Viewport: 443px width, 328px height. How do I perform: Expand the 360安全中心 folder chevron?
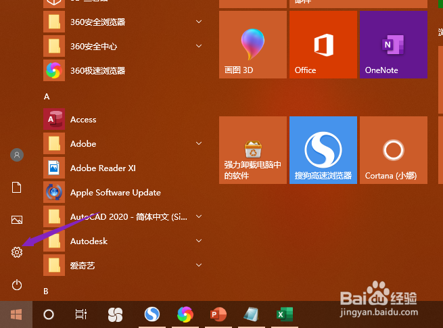(199, 46)
